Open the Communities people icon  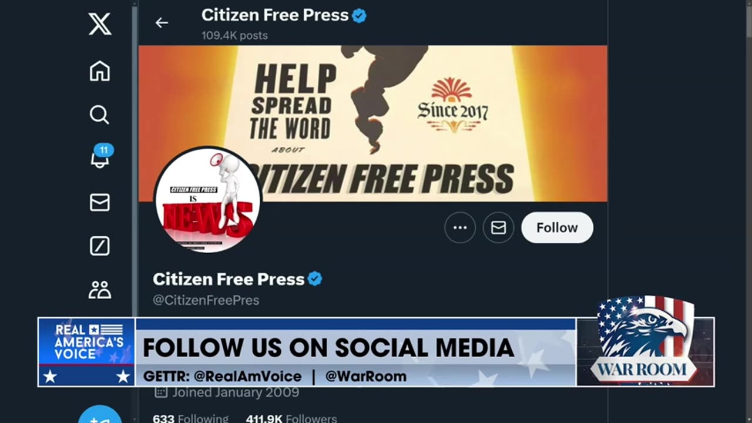coord(99,290)
